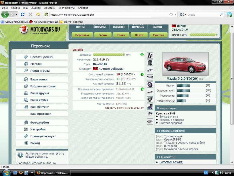The image size is (234, 176).
Task: Select the nitrous bottle car part
Action: pos(150,114)
